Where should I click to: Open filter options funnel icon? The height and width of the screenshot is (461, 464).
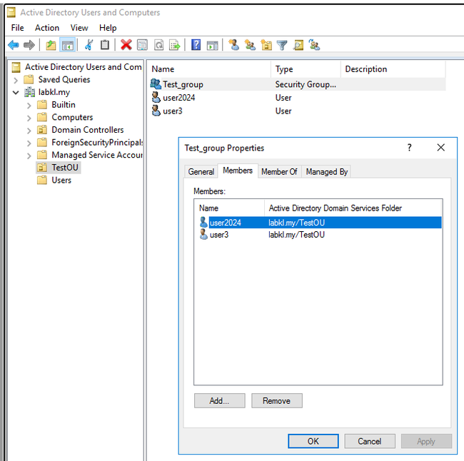pyautogui.click(x=282, y=45)
